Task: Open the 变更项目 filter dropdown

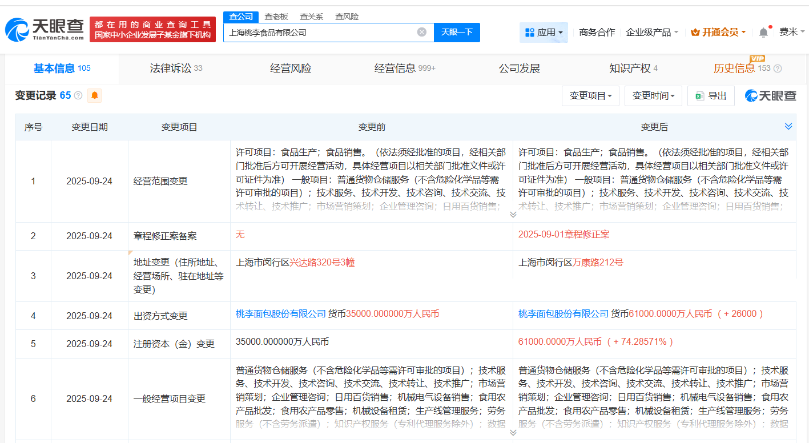Action: [x=590, y=96]
